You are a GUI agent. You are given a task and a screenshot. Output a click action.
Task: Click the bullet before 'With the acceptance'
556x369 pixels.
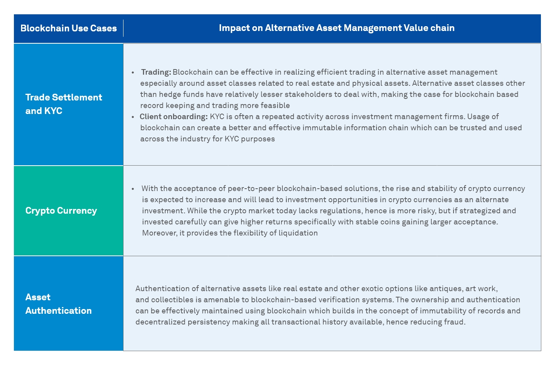pyautogui.click(x=133, y=189)
